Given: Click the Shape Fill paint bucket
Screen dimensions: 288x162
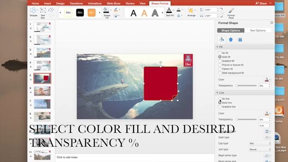Looking at the screenshot, I should coord(106,10).
